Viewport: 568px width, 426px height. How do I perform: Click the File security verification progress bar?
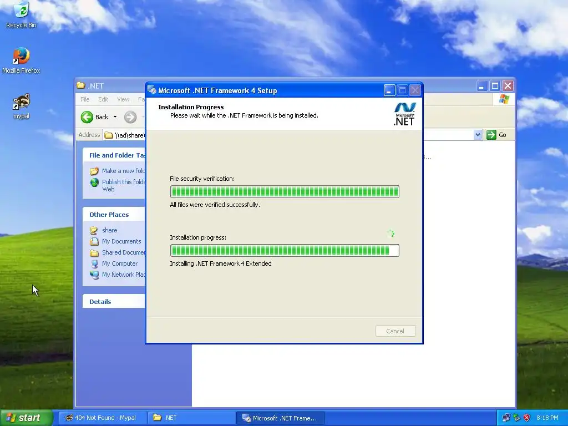285,191
